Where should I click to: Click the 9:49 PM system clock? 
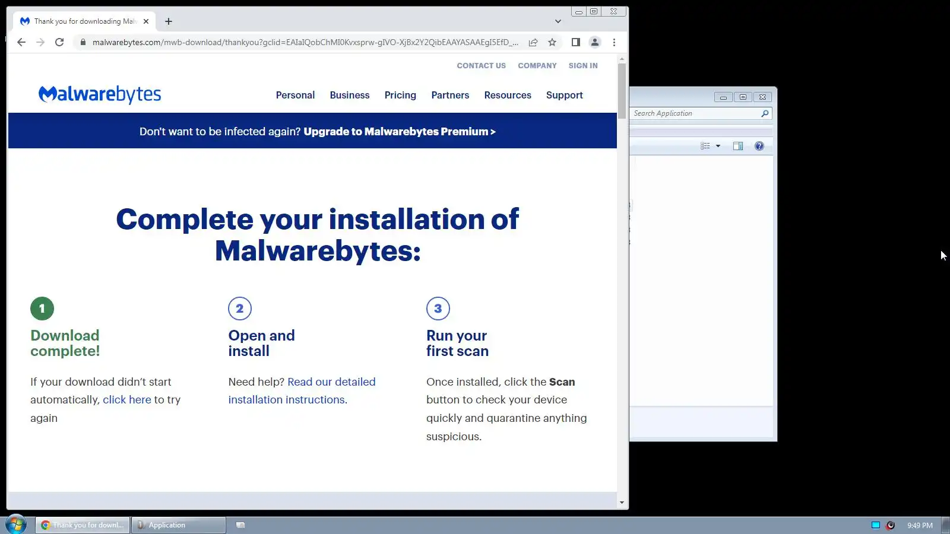click(920, 525)
